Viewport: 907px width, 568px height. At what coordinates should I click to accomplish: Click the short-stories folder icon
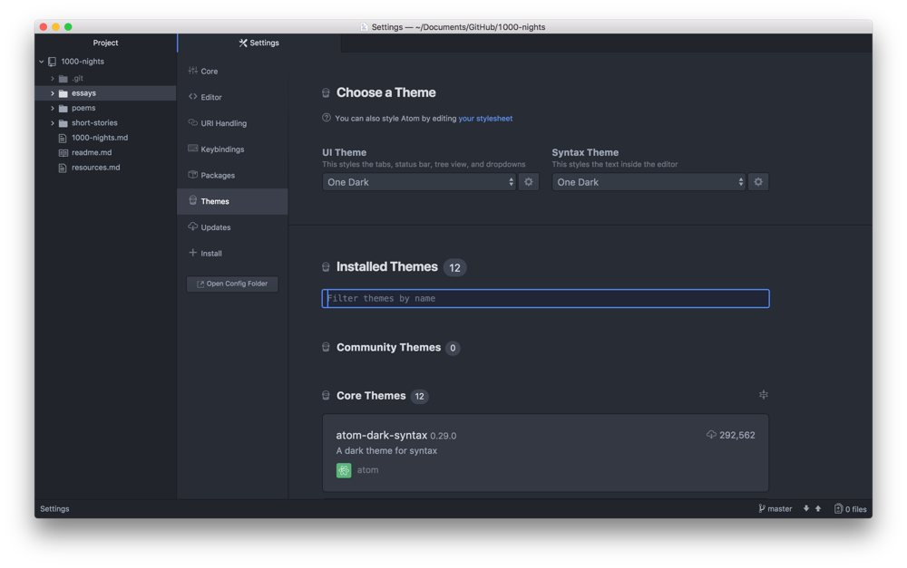(x=63, y=123)
